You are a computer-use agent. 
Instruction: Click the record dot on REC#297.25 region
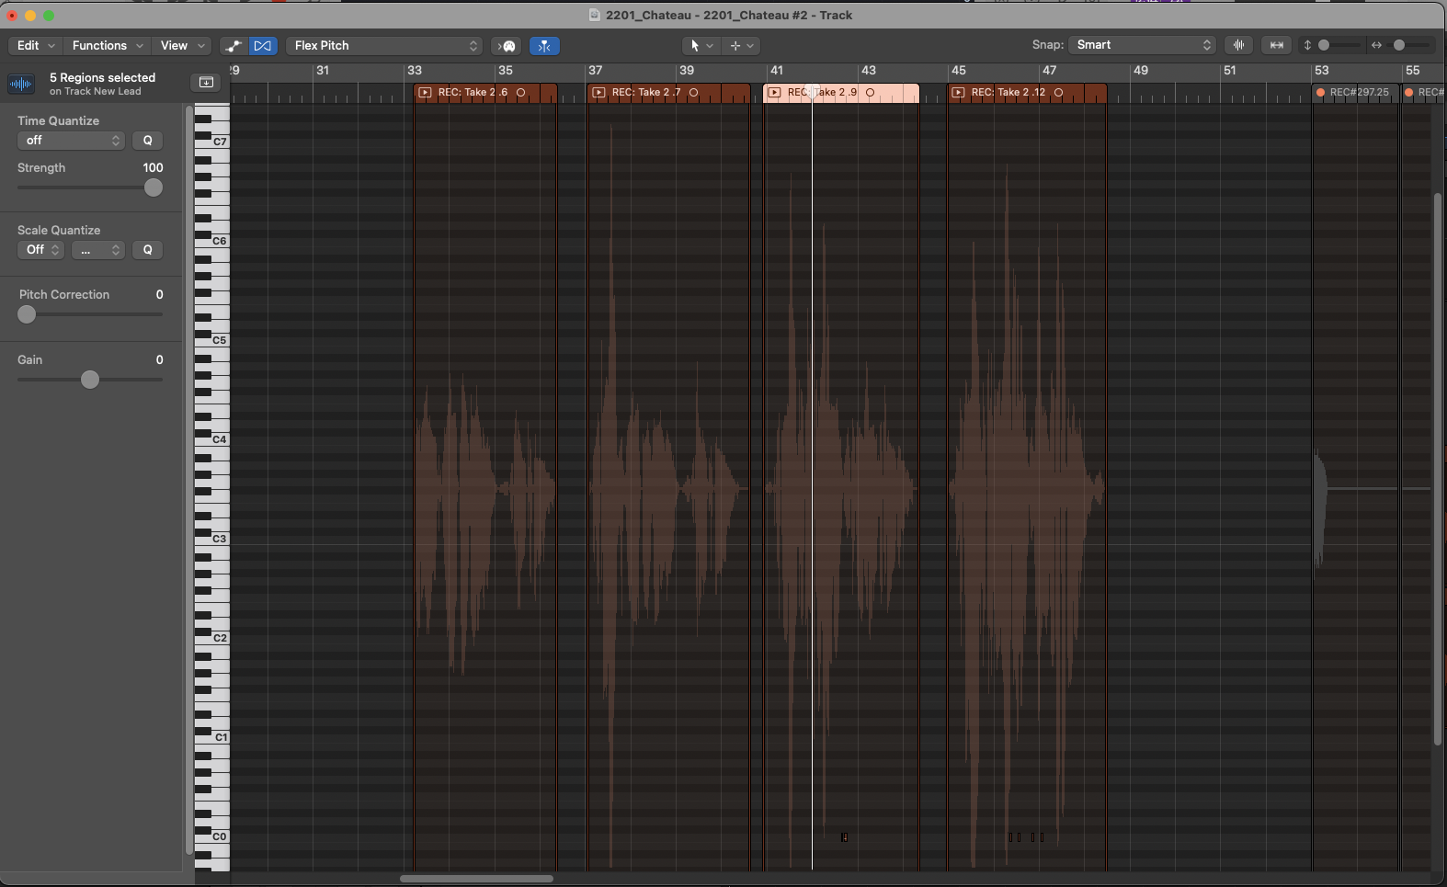1321,93
